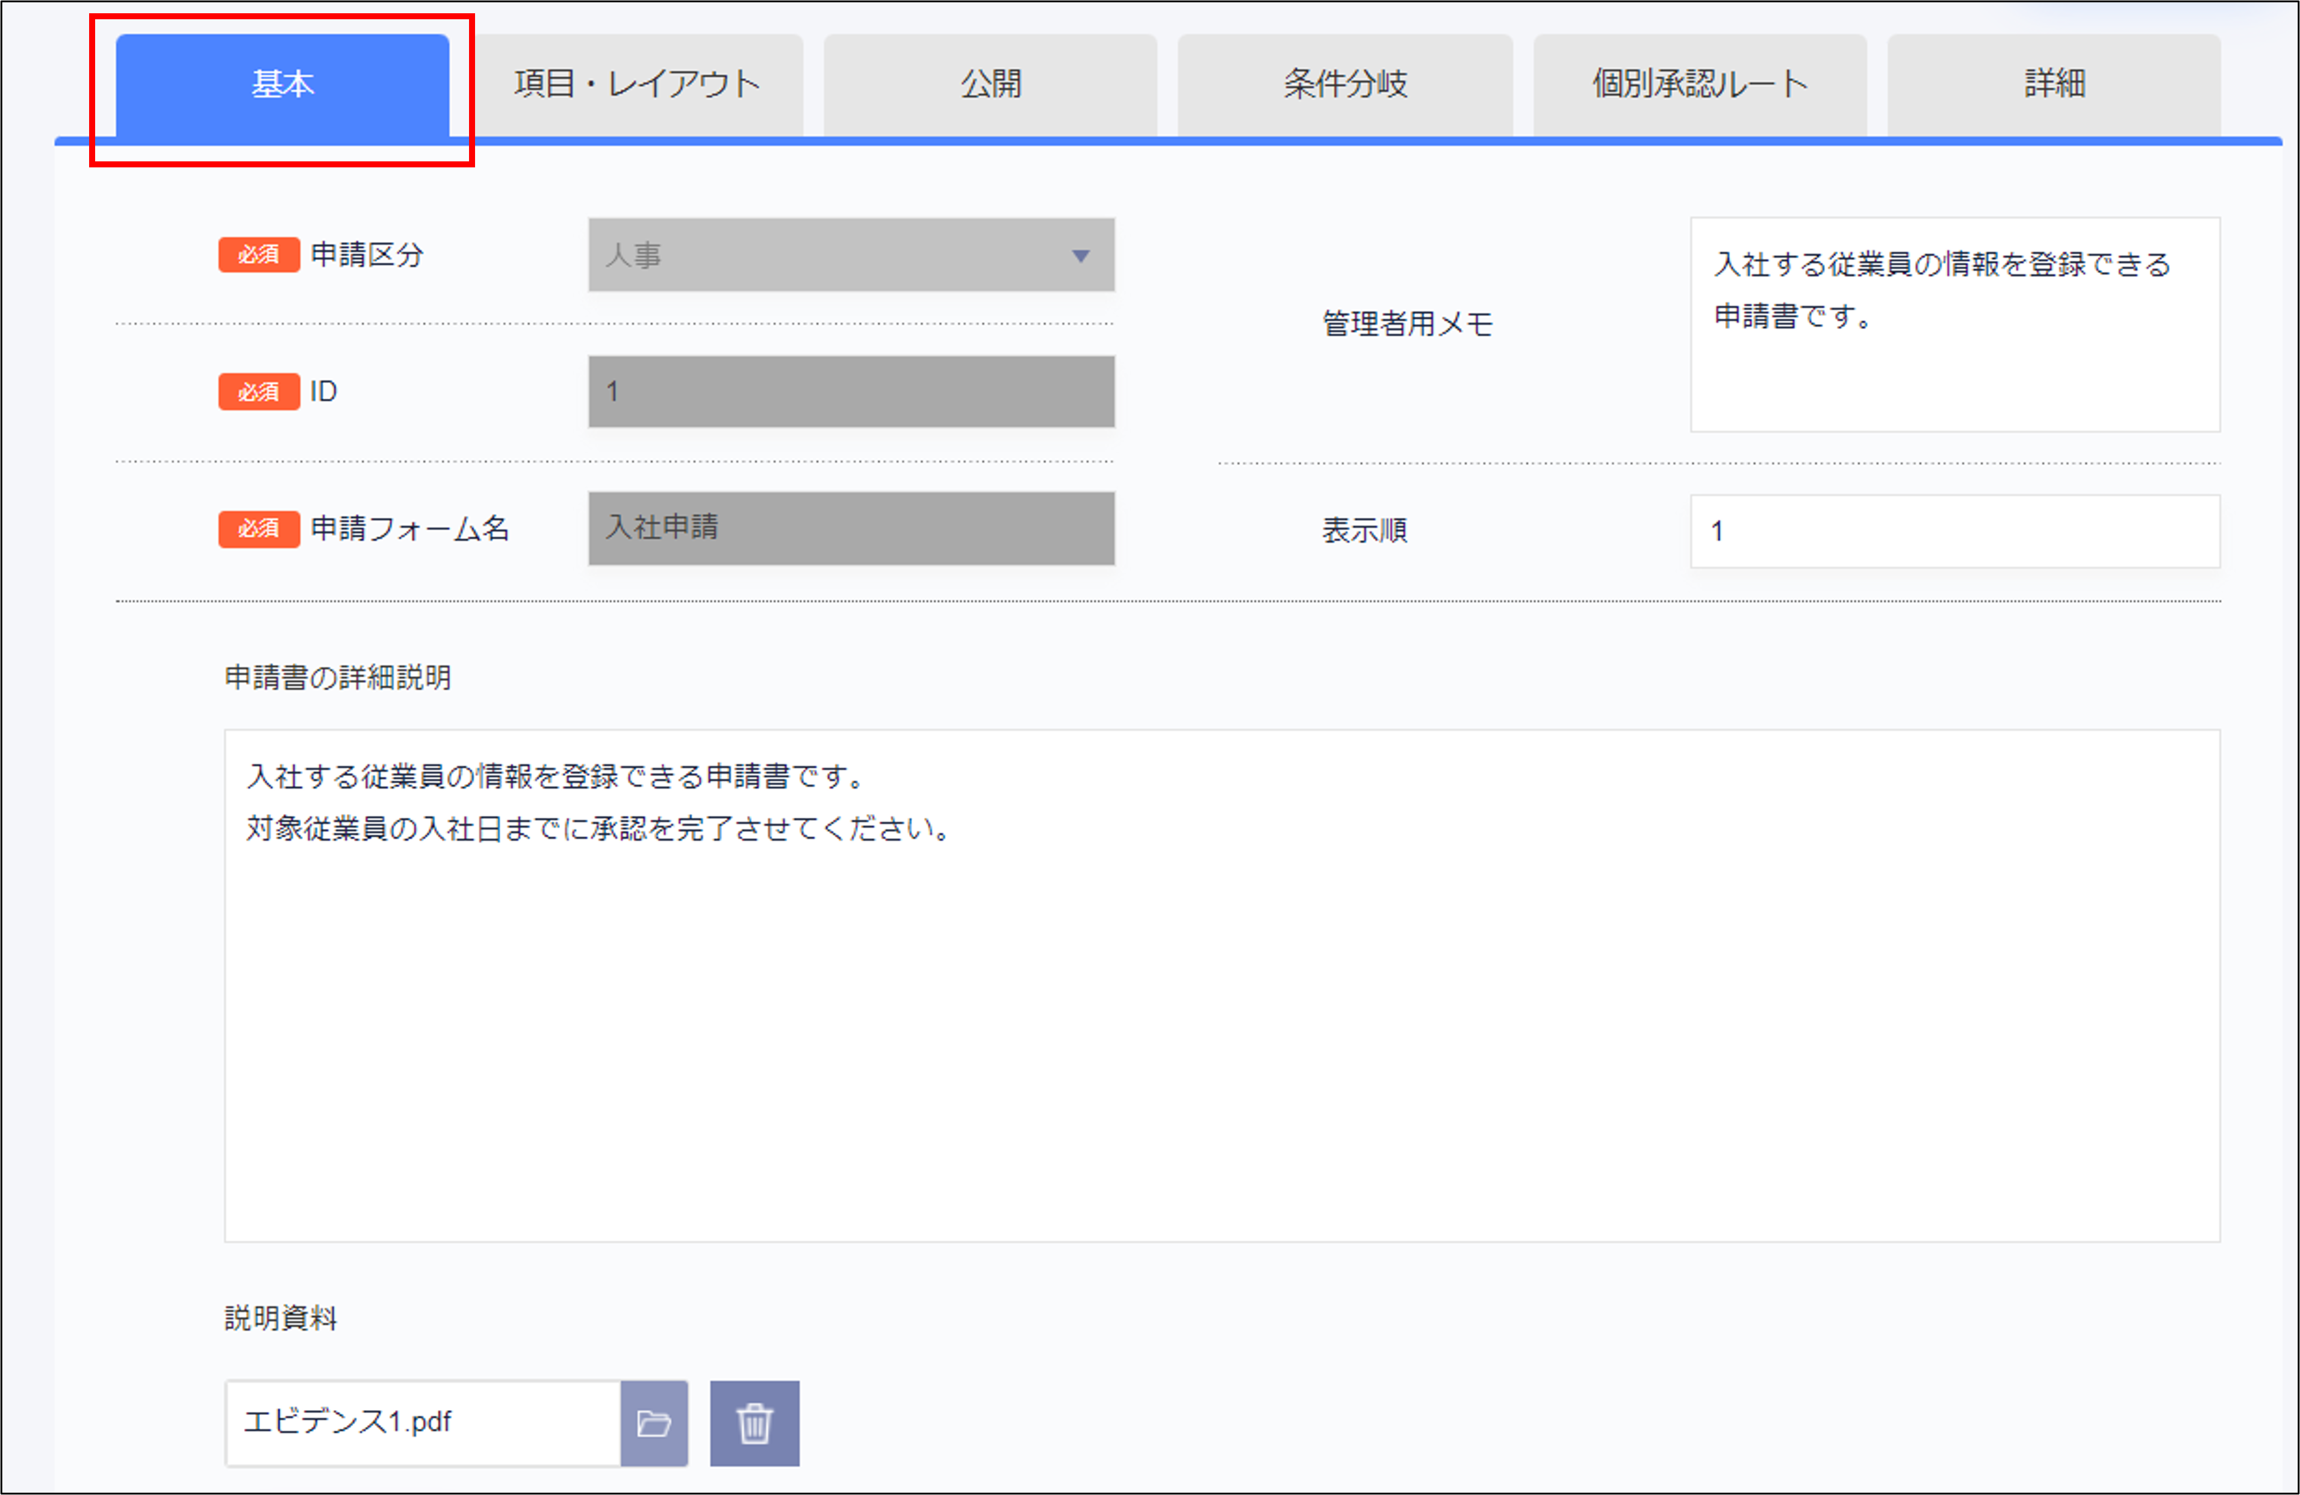Screen dimensions: 2300x1495
Task: Click the 申請フォーム名 field showing 入社申請
Action: click(x=850, y=529)
